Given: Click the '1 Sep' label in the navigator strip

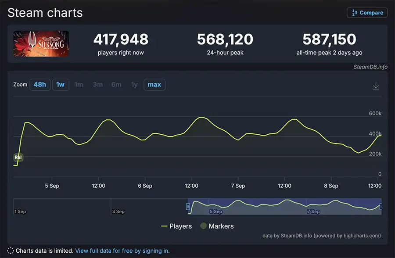Looking at the screenshot, I should tap(20, 211).
